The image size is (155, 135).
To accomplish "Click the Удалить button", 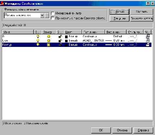I will 142,12.
